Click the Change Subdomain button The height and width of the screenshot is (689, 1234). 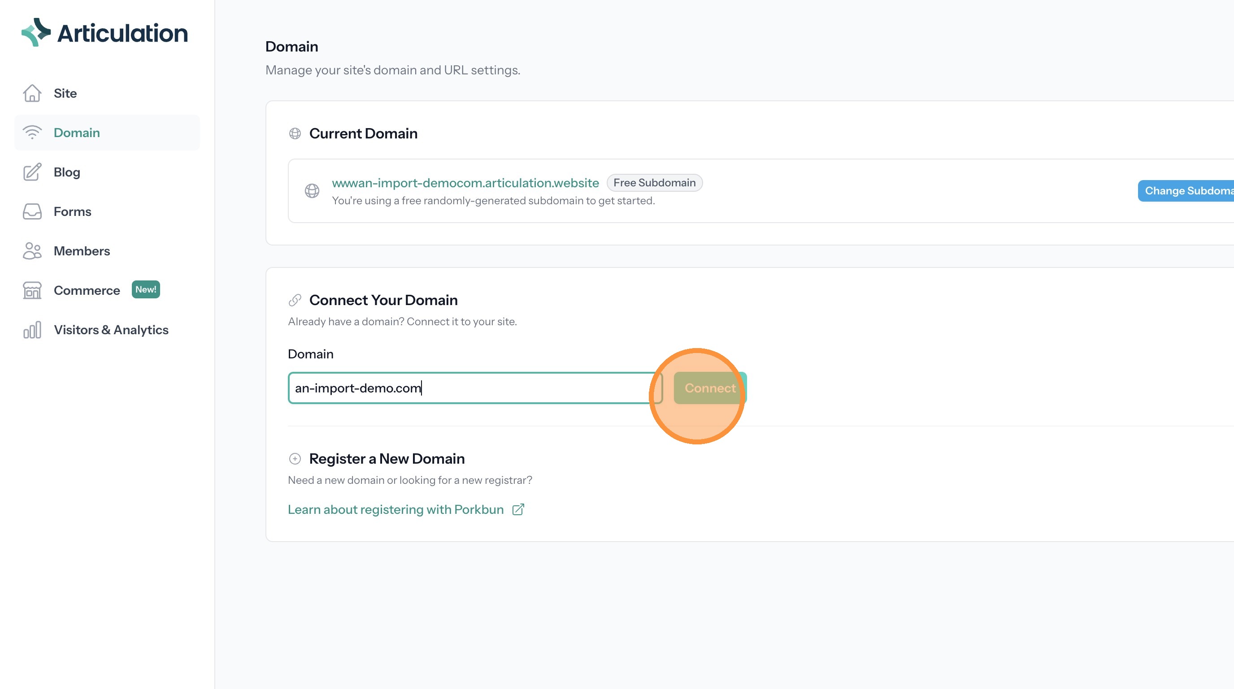(1187, 191)
